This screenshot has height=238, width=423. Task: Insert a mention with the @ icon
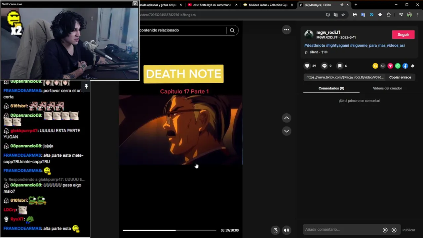(x=385, y=230)
